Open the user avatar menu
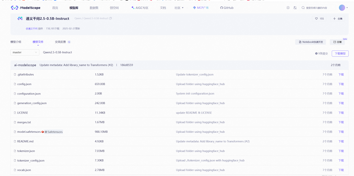Image resolution: width=354 pixels, height=176 pixels. (342, 8)
